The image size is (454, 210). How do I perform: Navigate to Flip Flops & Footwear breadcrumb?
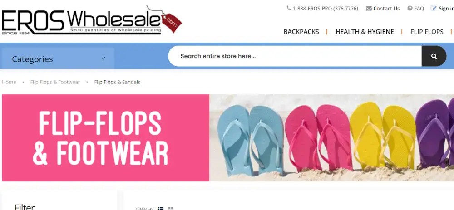coord(55,82)
